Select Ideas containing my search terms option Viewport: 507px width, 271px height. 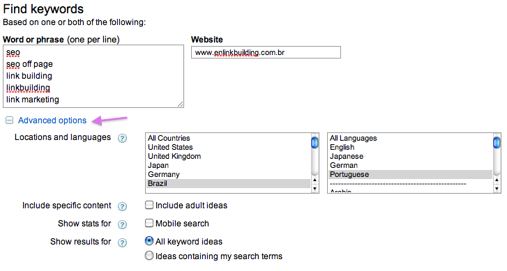[149, 256]
